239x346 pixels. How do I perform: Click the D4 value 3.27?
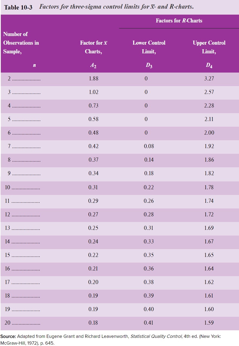click(209, 79)
